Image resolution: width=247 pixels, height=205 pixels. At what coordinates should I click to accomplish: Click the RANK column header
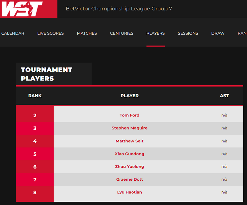(x=35, y=96)
